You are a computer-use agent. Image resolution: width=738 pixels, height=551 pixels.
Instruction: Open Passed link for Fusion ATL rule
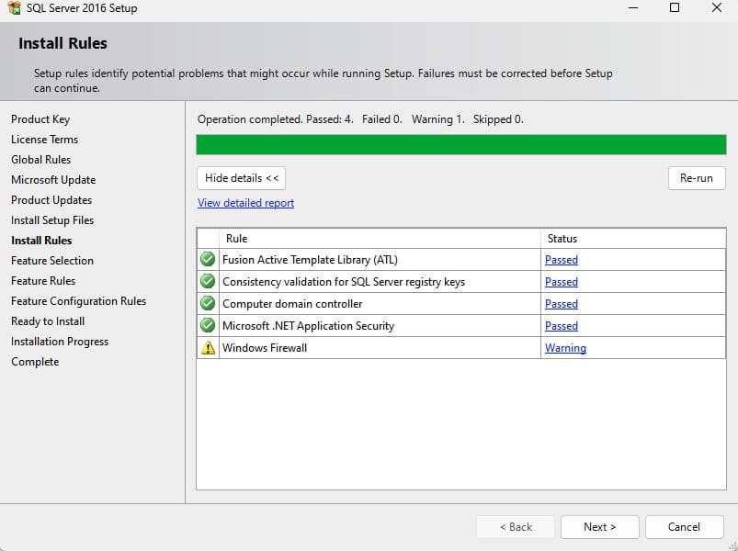coord(561,260)
